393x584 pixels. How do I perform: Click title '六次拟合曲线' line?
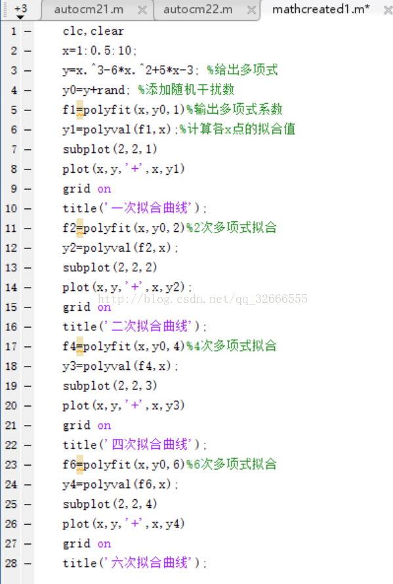pos(134,563)
